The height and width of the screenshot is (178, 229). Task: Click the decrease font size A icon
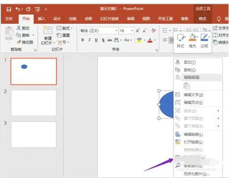144,31
